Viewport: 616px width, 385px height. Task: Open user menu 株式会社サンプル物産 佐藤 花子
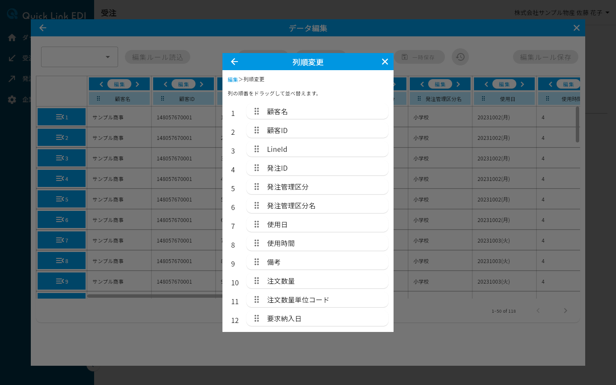[562, 13]
